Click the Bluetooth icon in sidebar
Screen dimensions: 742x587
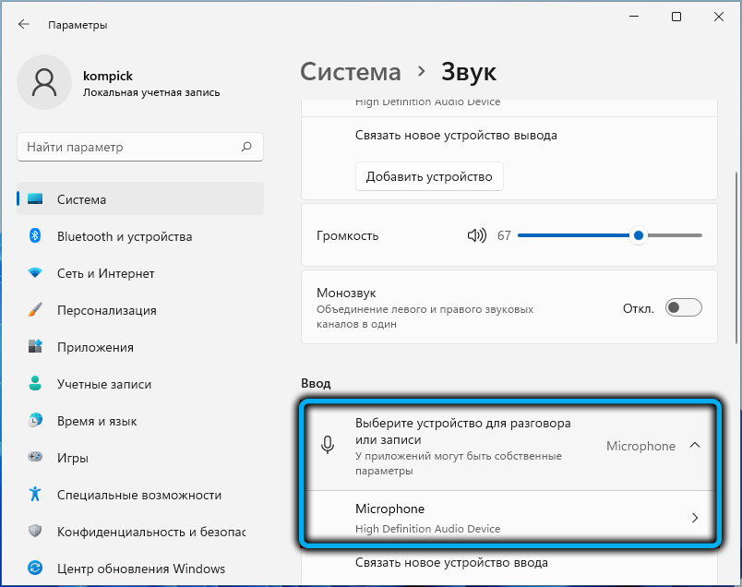35,236
